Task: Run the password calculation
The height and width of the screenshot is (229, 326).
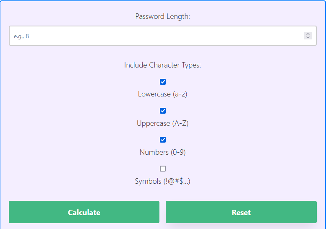Action: pos(84,212)
